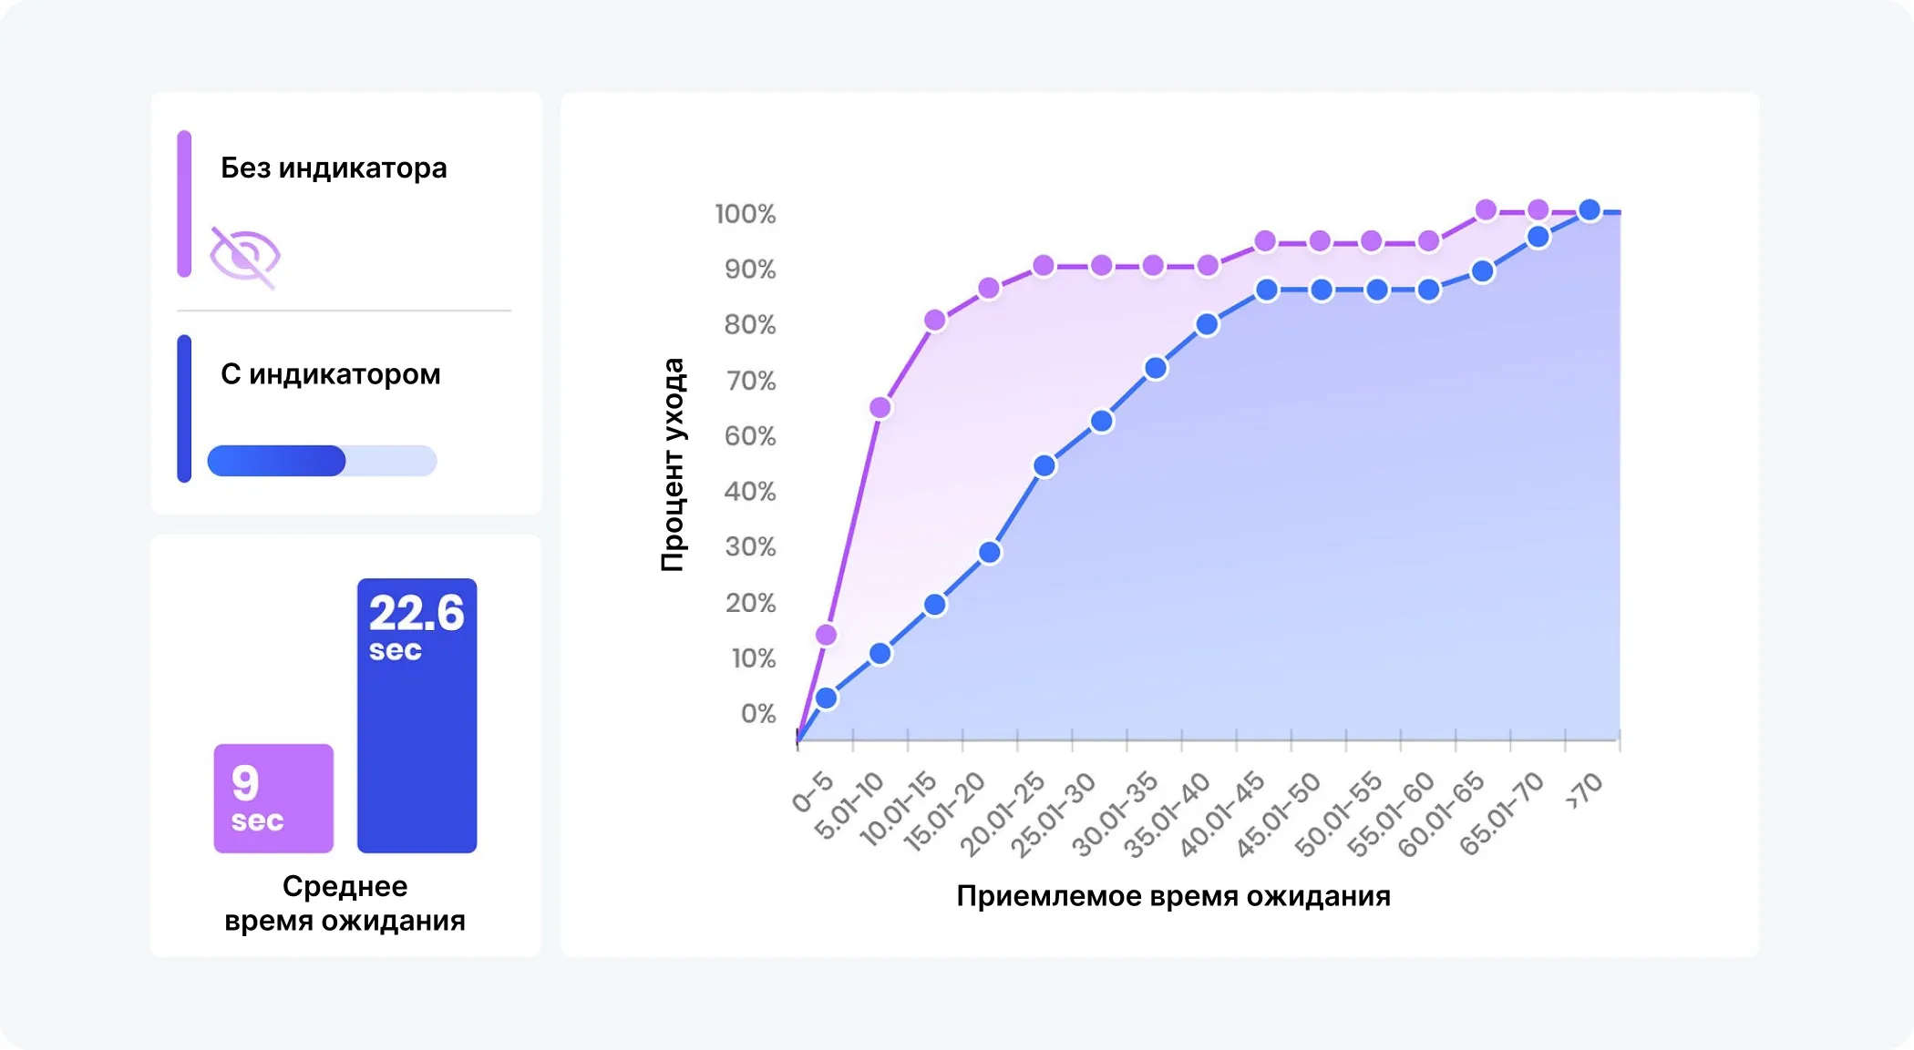Click the purple data point at 60.01–65

(1486, 209)
